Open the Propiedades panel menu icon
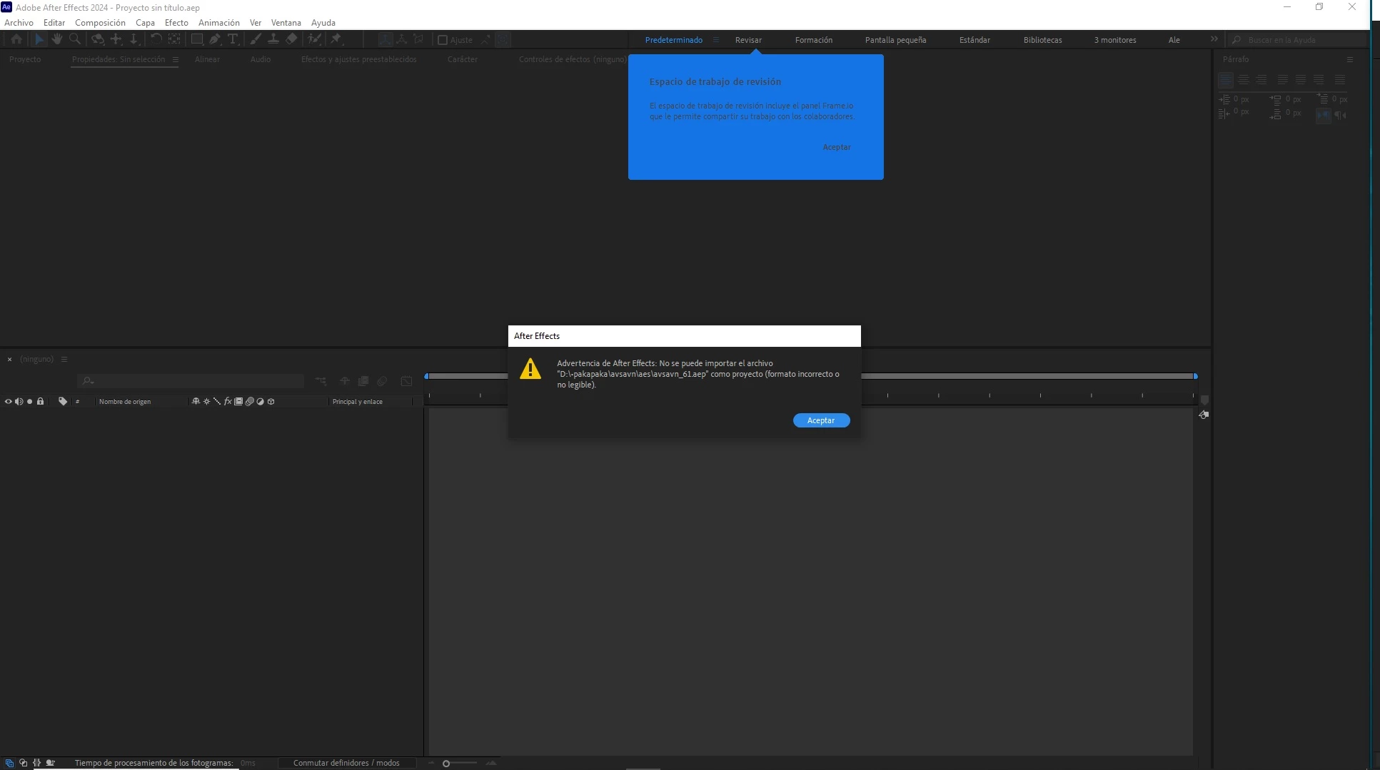Image resolution: width=1380 pixels, height=770 pixels. point(175,59)
